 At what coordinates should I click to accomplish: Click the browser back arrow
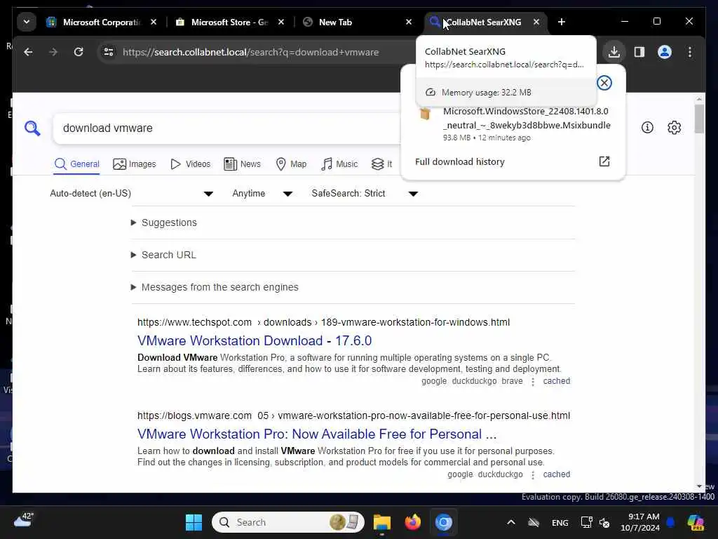28,52
